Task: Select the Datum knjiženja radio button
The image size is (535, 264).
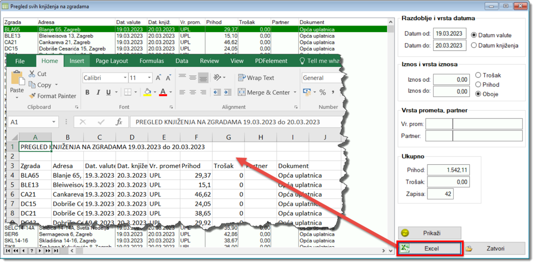Action: (x=474, y=45)
